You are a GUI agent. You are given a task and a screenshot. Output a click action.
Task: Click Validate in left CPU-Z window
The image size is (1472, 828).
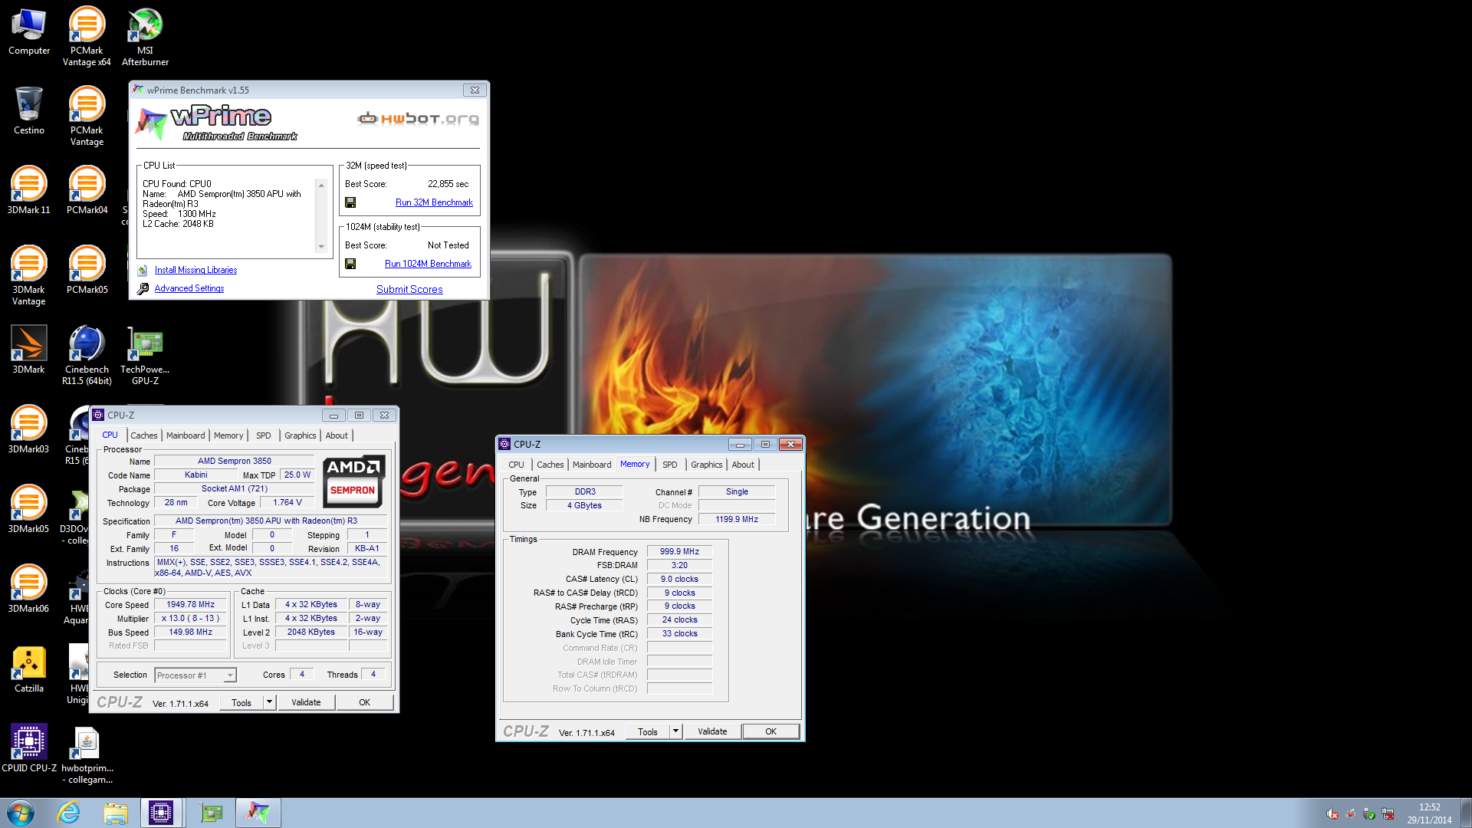306,702
